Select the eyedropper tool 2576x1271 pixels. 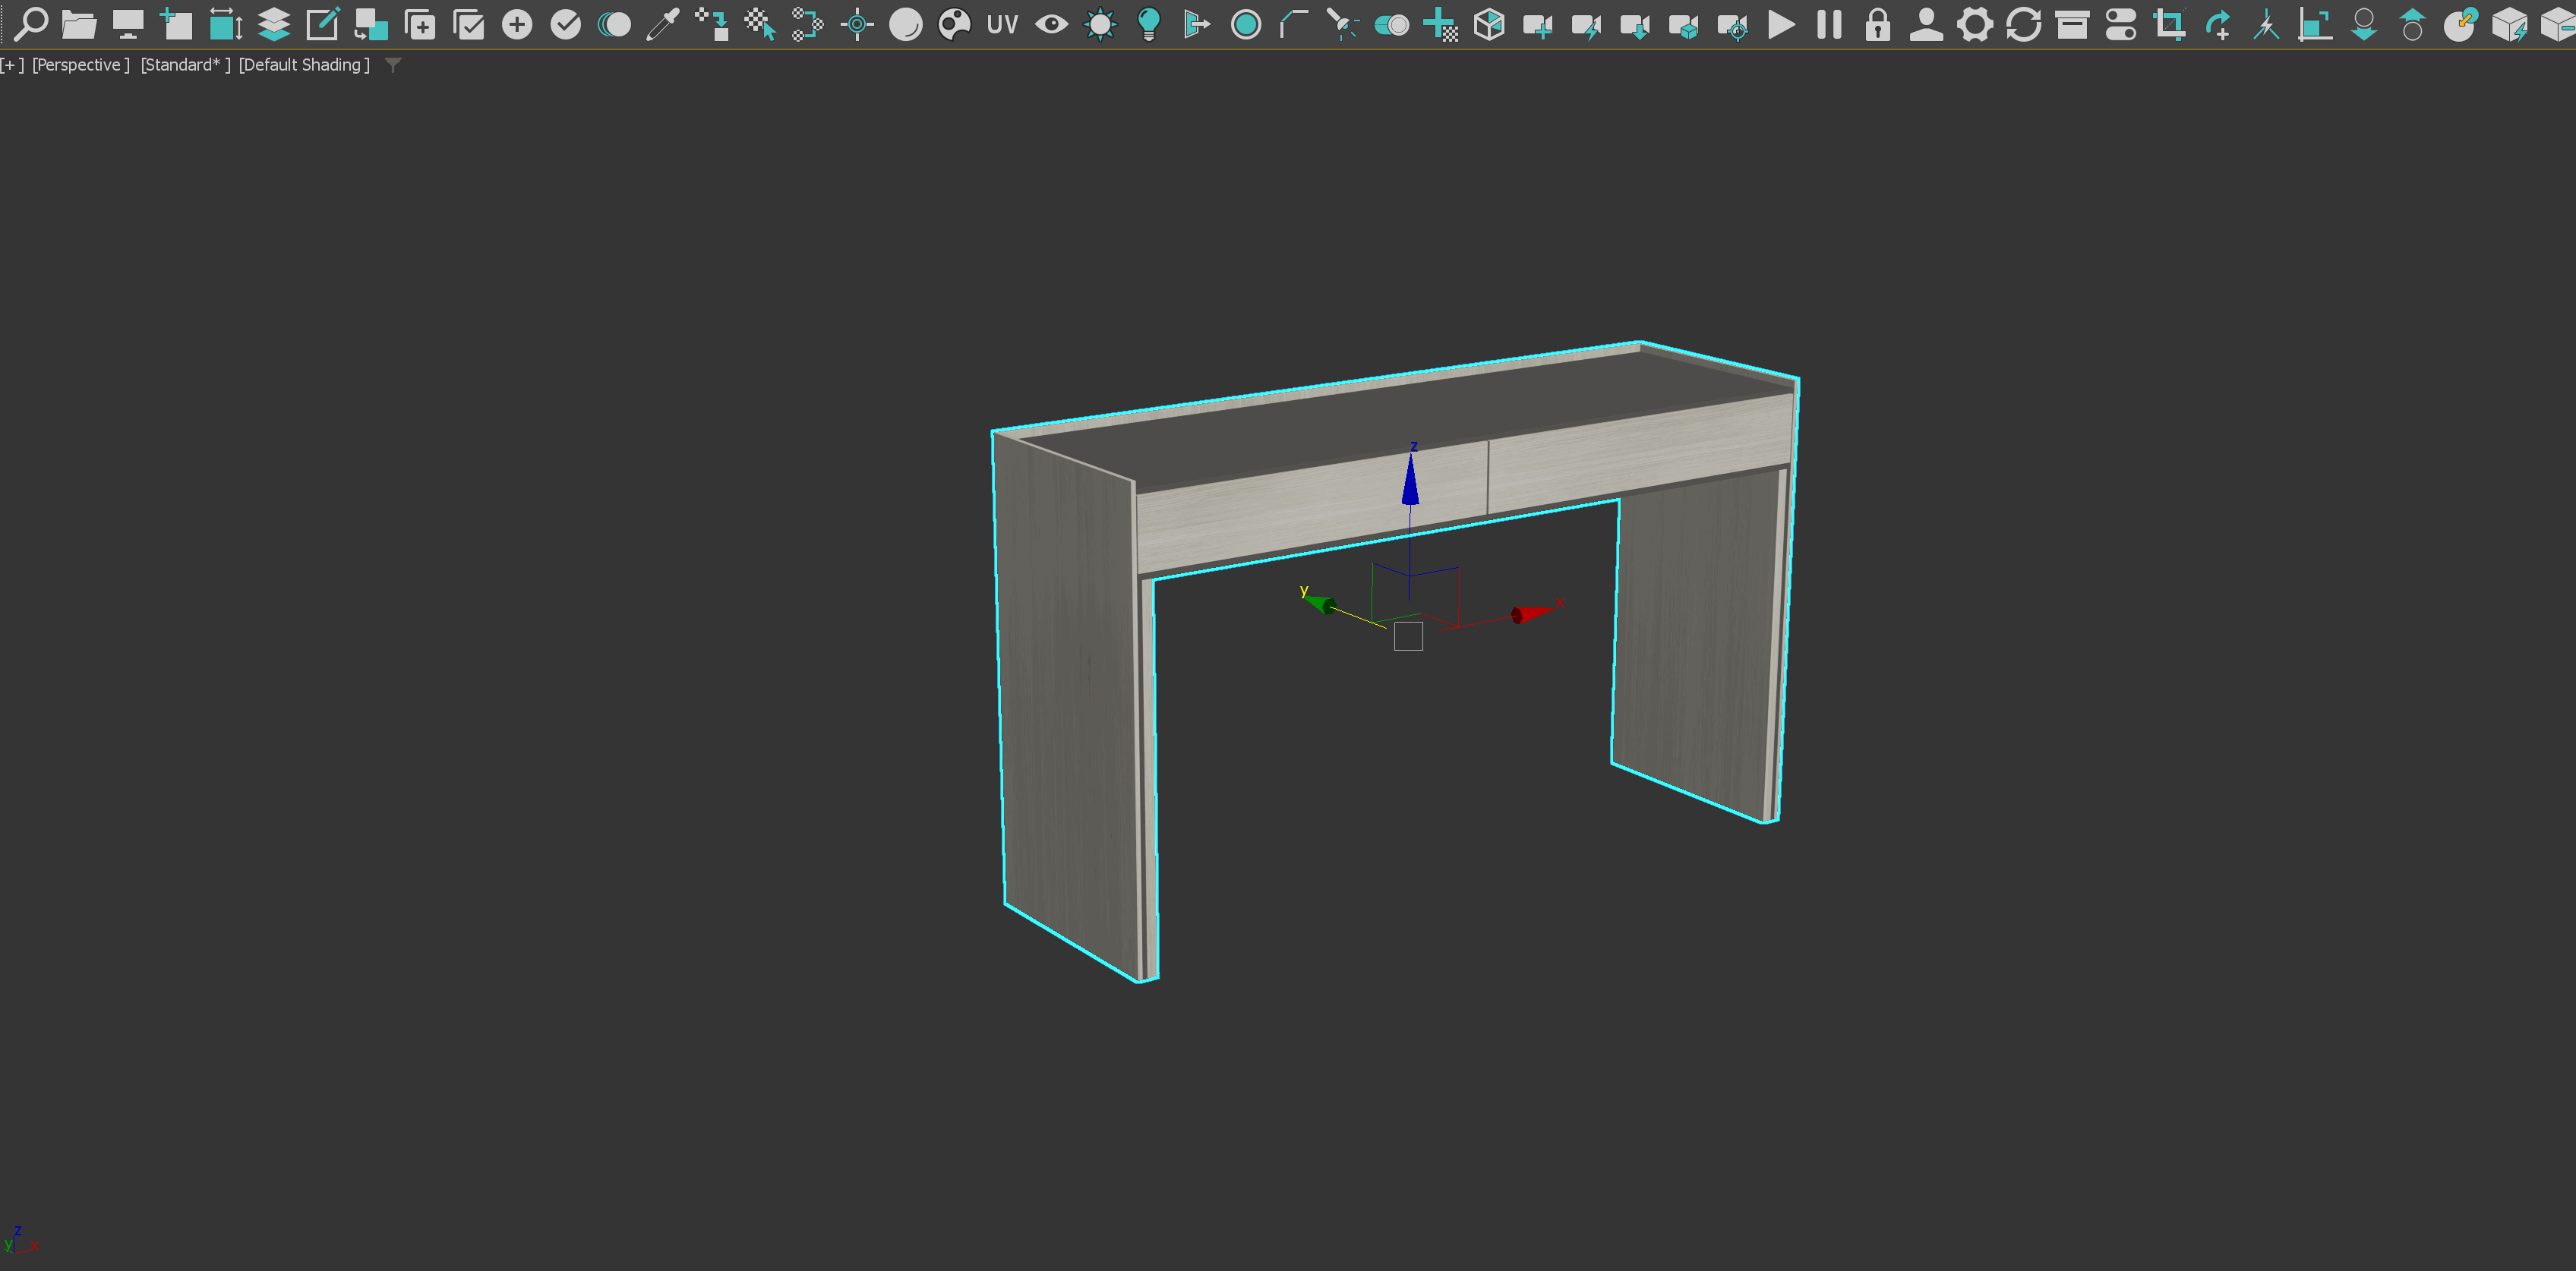[x=663, y=24]
